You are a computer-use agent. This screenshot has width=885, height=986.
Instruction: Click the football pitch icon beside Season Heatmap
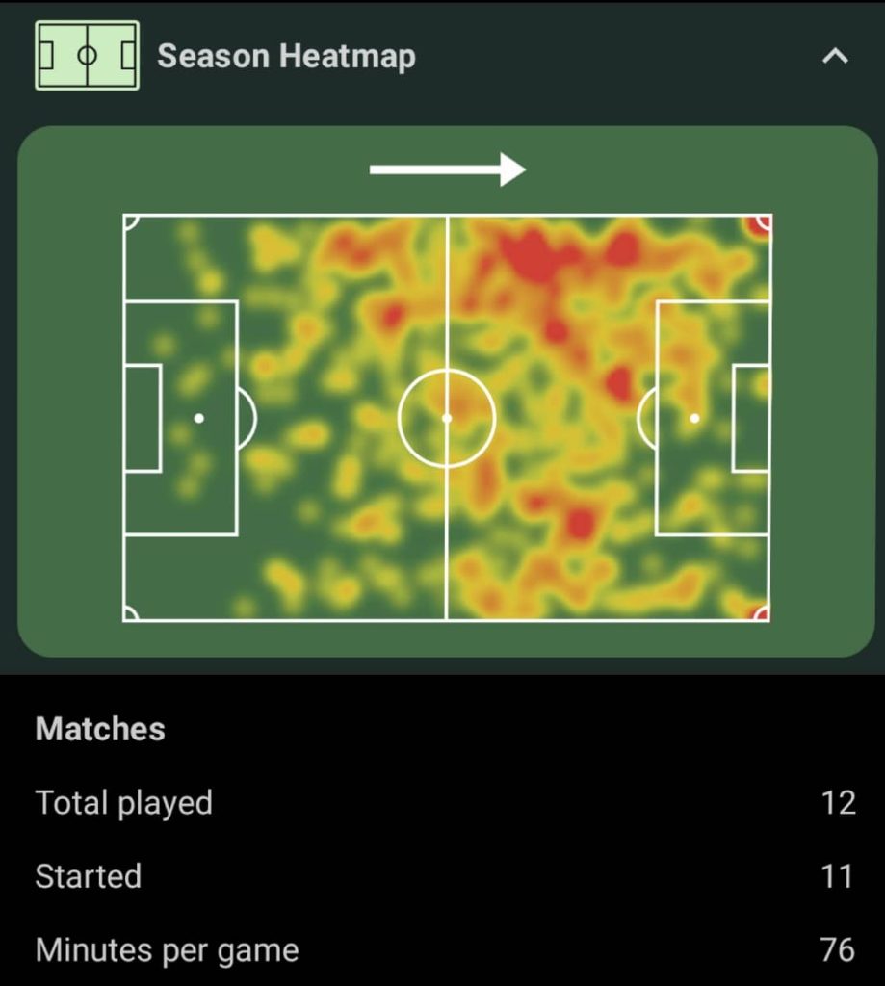tap(87, 55)
